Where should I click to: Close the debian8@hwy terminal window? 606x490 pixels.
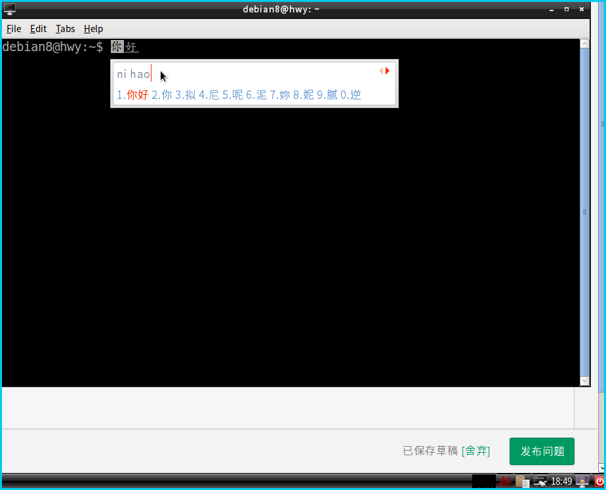[582, 9]
